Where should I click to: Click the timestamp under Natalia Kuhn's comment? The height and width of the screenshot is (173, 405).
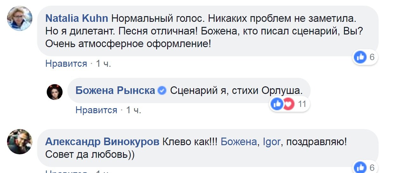[x=104, y=64]
